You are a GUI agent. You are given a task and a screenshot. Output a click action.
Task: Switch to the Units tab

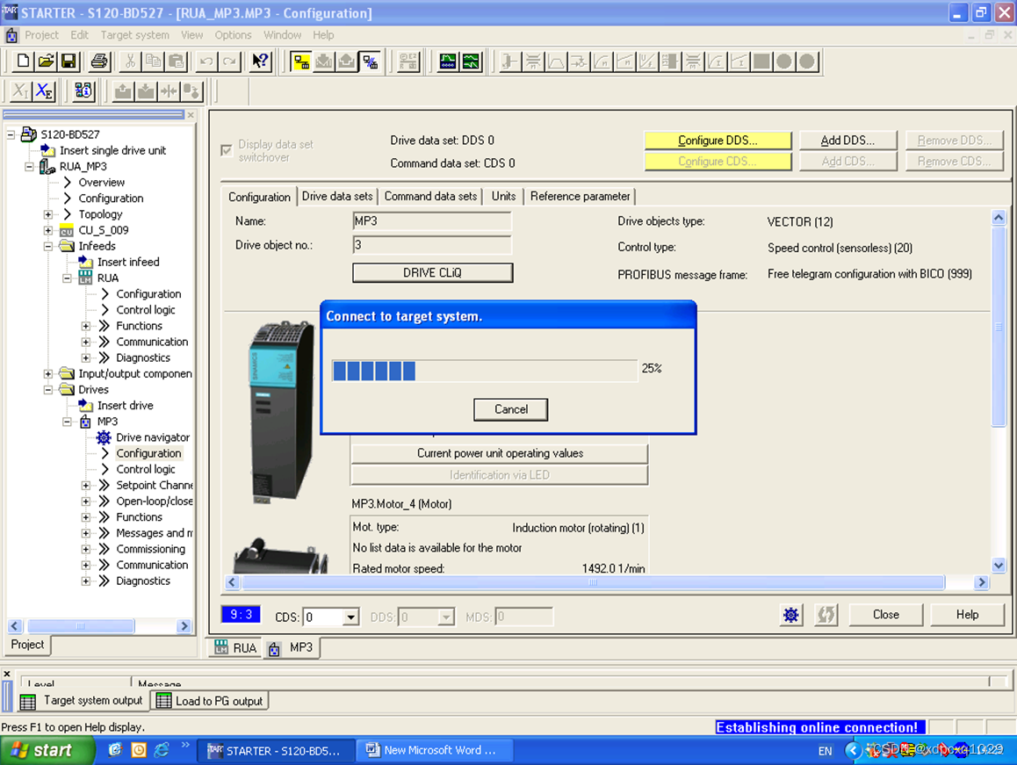pos(503,196)
